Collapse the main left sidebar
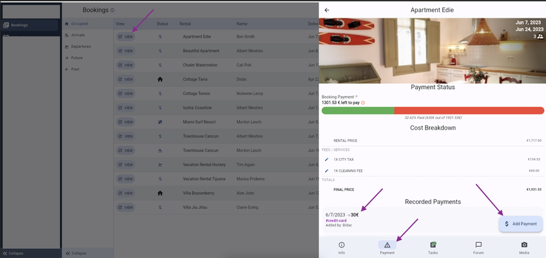 [13, 253]
